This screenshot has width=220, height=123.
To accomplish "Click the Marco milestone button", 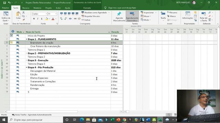I will coord(172,16).
